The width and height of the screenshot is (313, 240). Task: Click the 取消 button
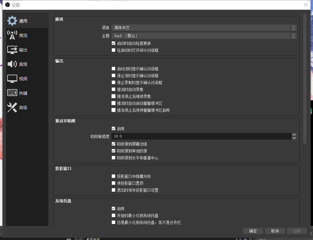coord(275,231)
